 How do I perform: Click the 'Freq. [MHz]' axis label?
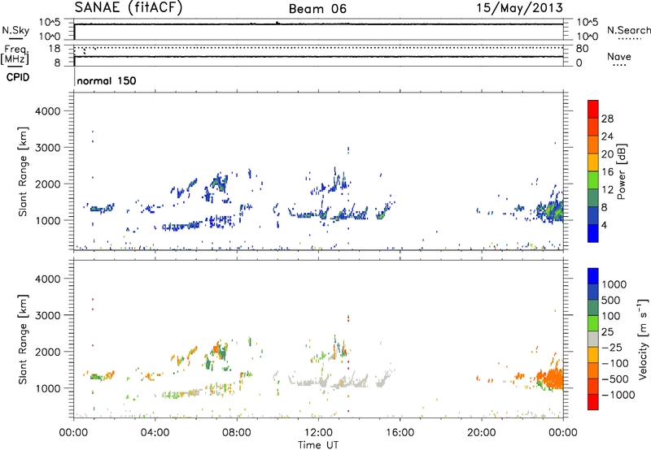tap(15, 54)
